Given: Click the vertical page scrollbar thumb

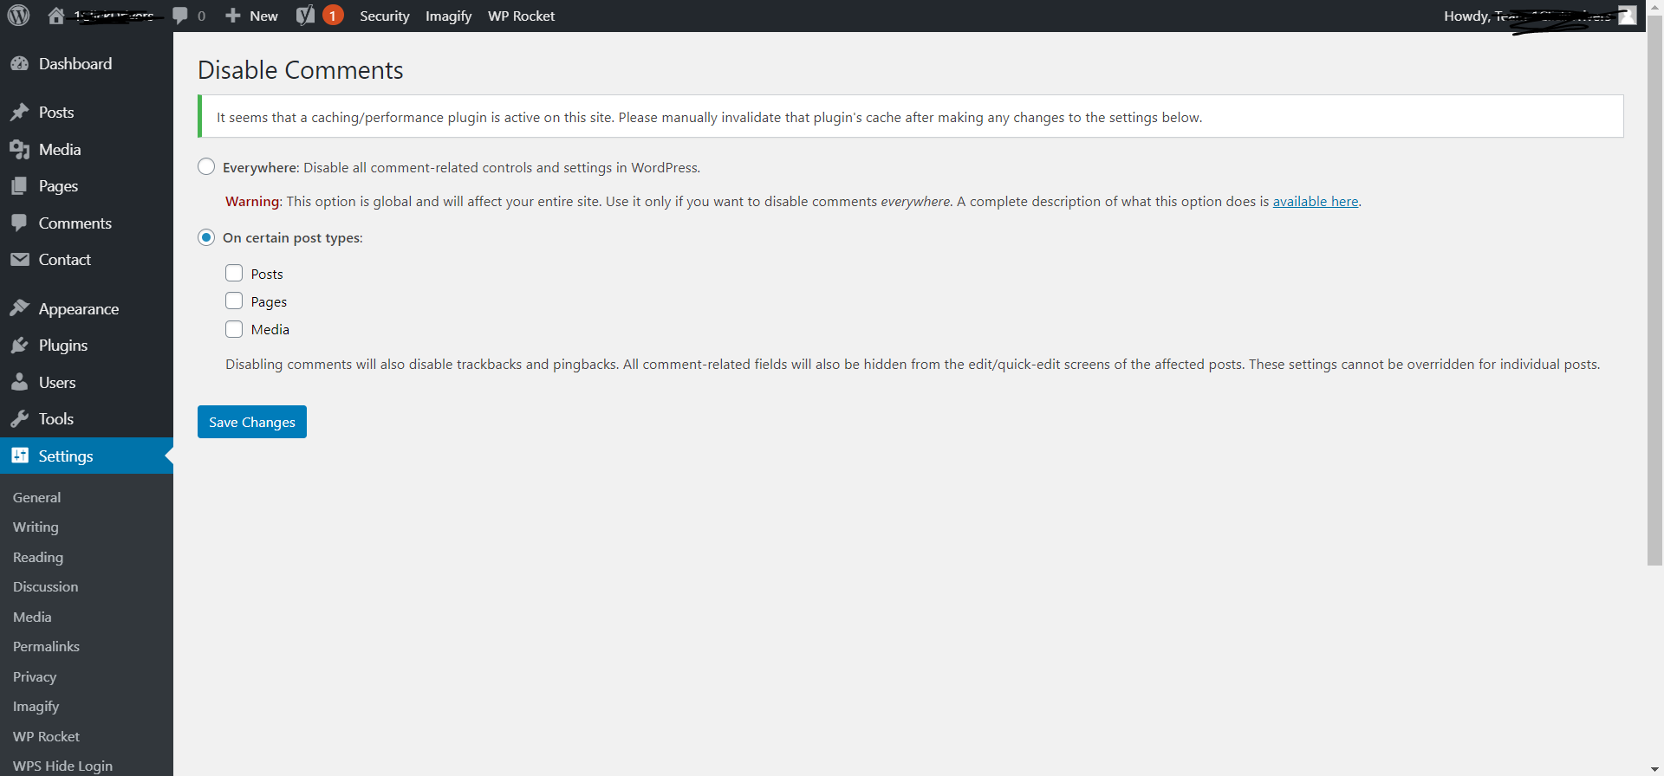Looking at the screenshot, I should pos(1654,292).
